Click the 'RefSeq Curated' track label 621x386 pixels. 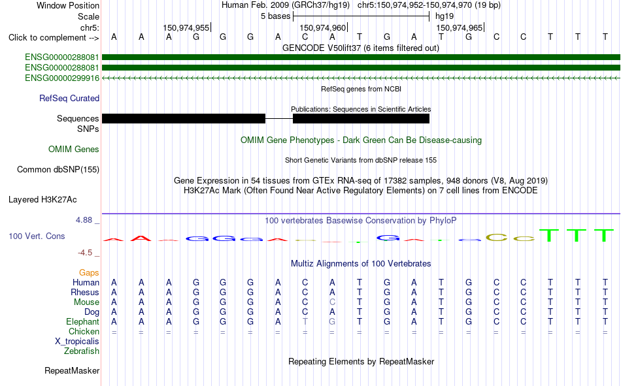tap(69, 98)
